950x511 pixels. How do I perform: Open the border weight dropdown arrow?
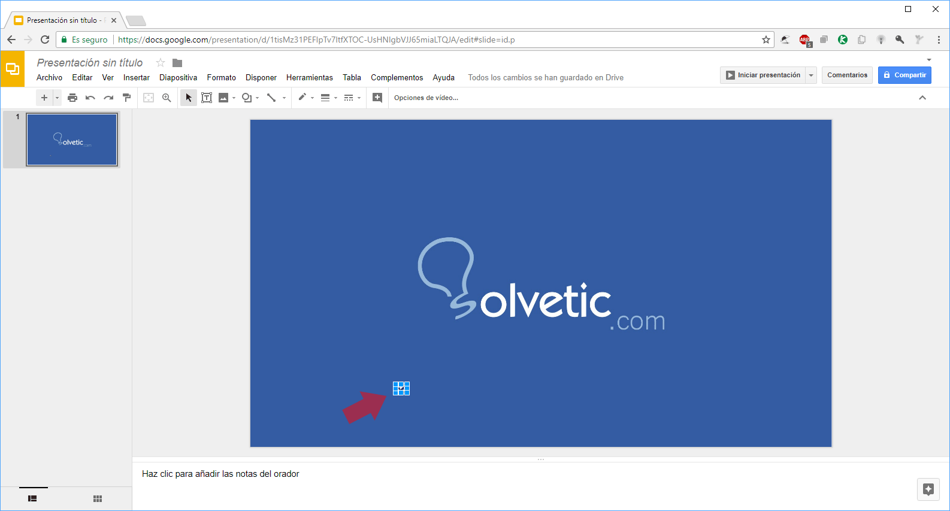[x=336, y=98]
